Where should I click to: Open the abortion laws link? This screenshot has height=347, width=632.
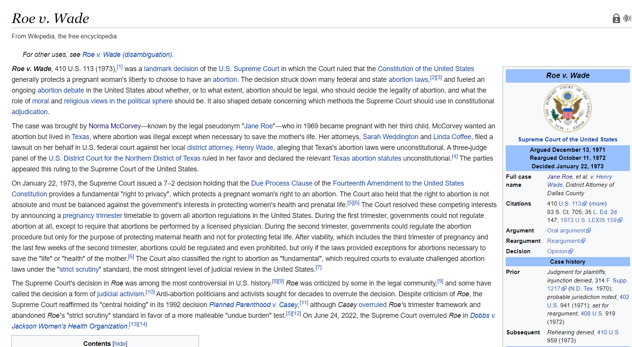pyautogui.click(x=408, y=80)
